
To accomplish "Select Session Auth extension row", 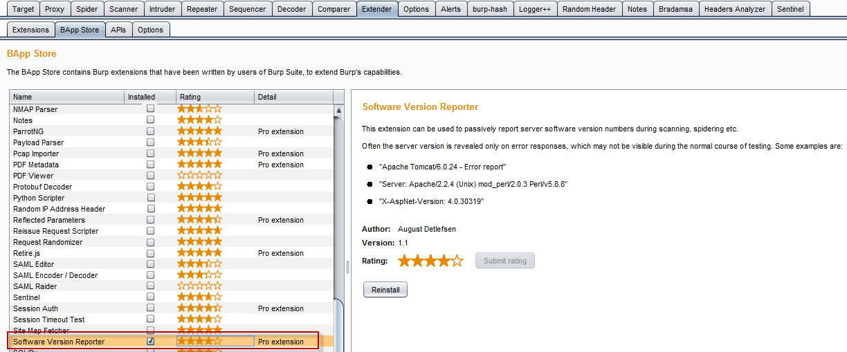I will click(172, 308).
